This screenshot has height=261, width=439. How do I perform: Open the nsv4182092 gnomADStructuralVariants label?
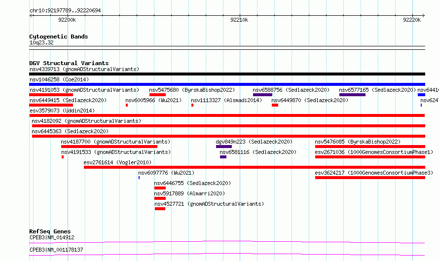(x=86, y=121)
